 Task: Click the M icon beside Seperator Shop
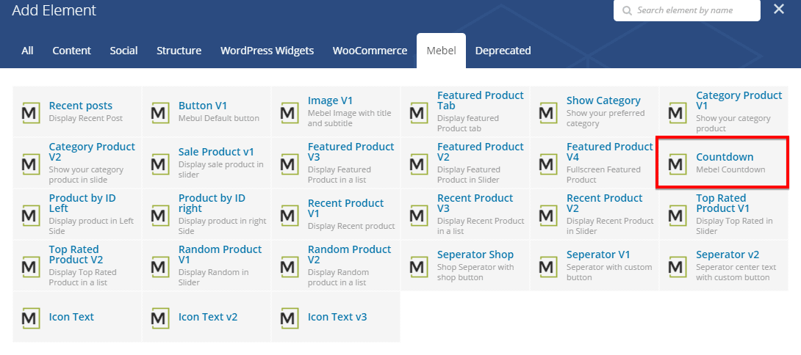pos(418,266)
